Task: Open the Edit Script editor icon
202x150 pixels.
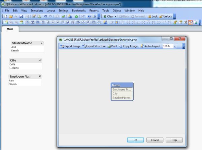Action: click(x=34, y=16)
